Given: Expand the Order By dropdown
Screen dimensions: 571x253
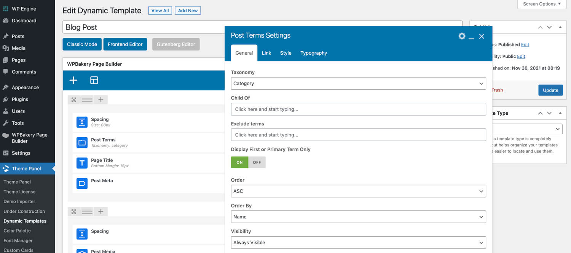Looking at the screenshot, I should point(358,217).
